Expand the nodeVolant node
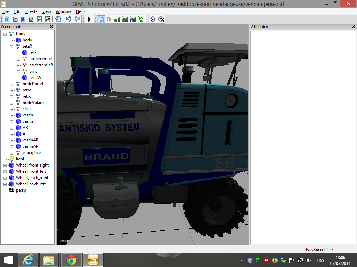Viewport: 357px width, 267px height. (12, 103)
